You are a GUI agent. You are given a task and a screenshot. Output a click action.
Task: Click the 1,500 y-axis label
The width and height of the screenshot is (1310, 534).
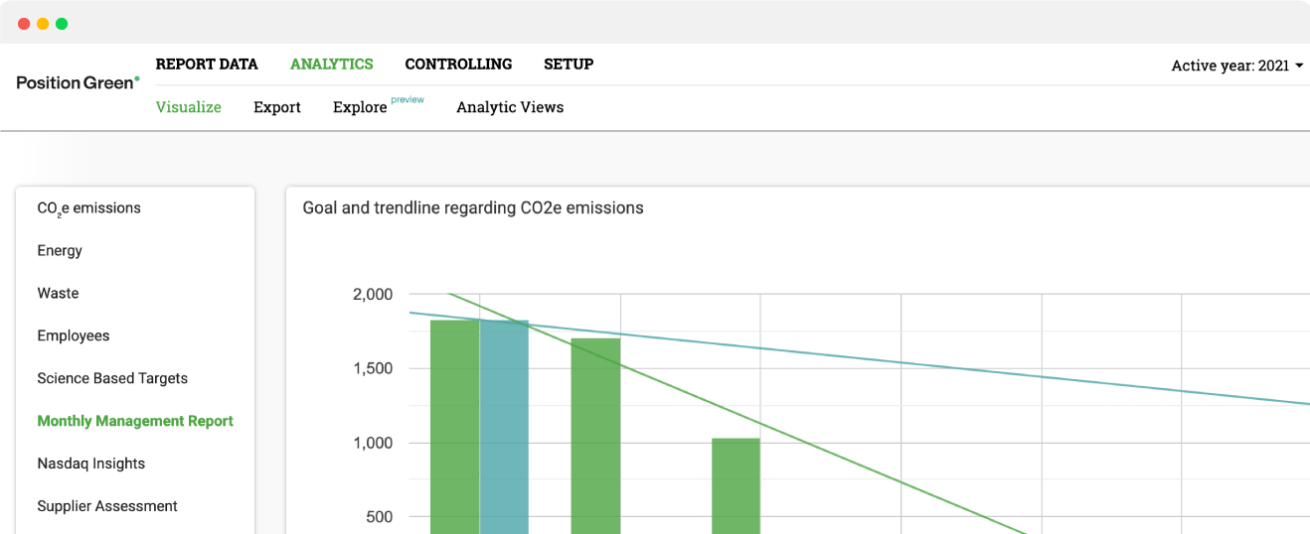(x=373, y=368)
